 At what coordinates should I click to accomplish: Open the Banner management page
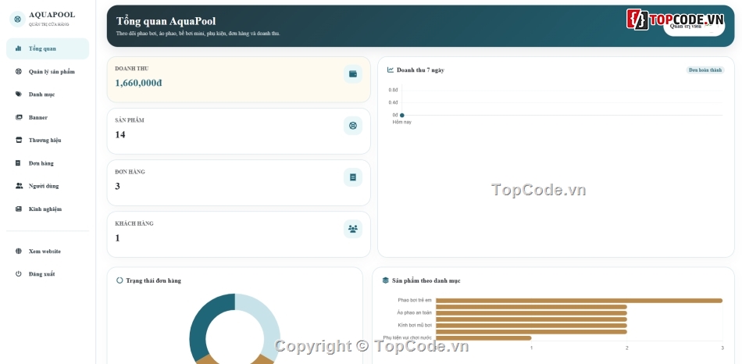[48, 117]
